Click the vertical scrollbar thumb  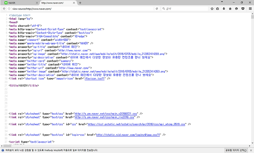(x=252, y=17)
